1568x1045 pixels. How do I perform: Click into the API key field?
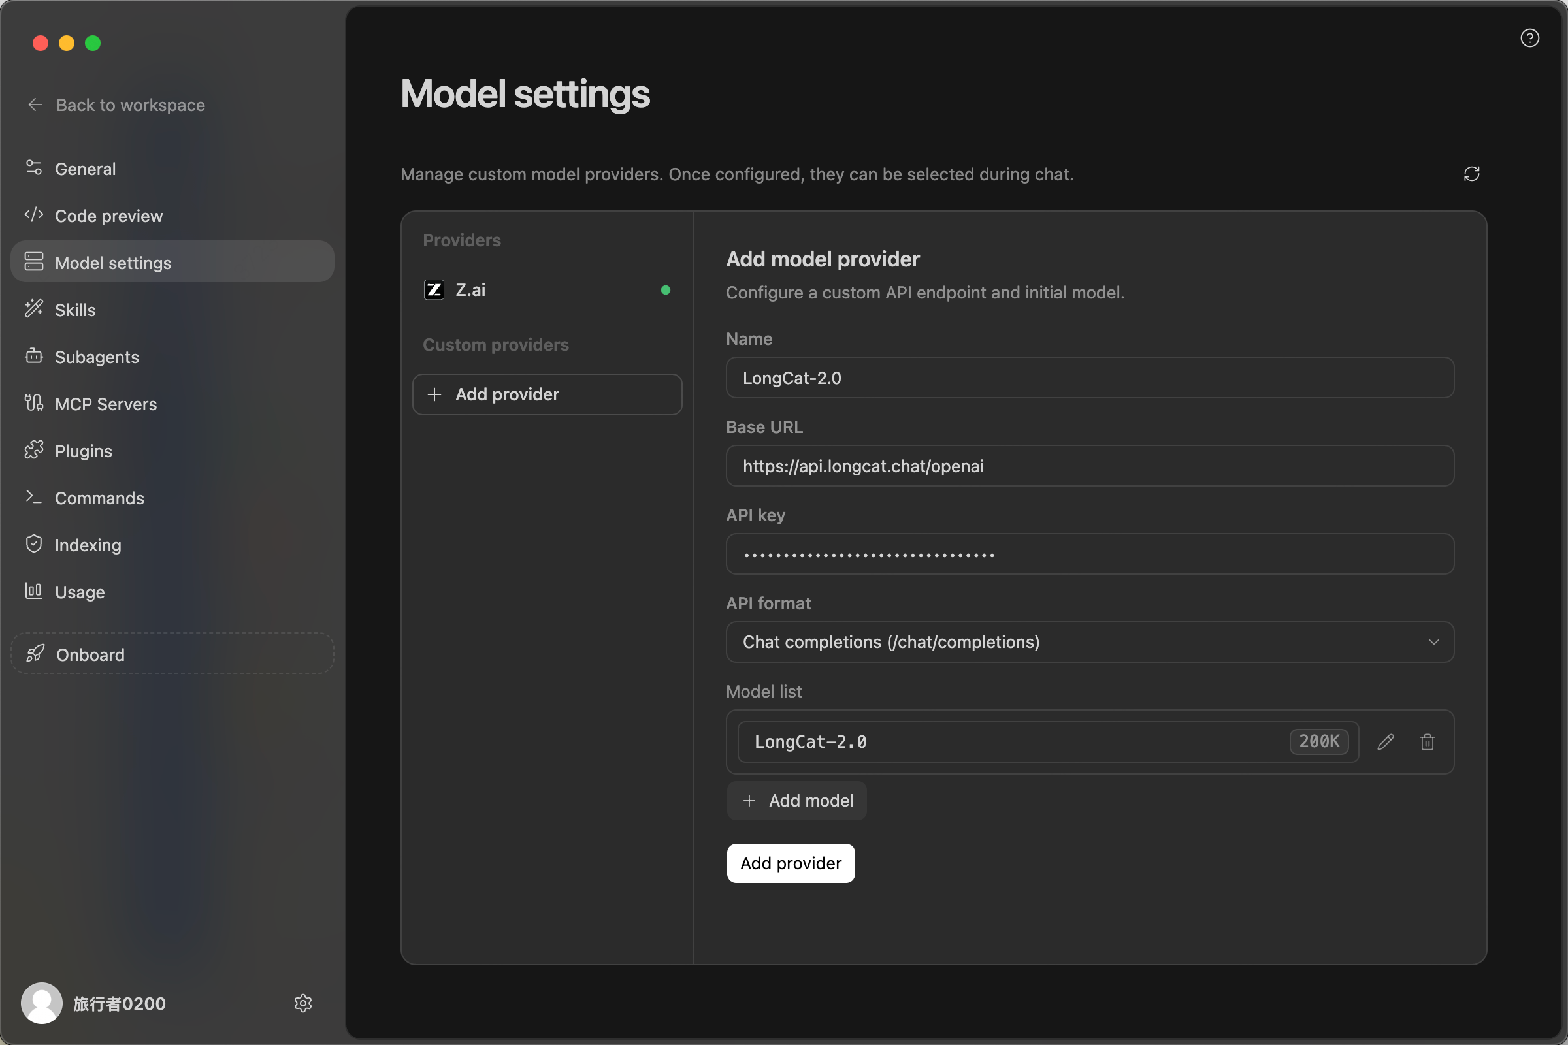[1090, 554]
